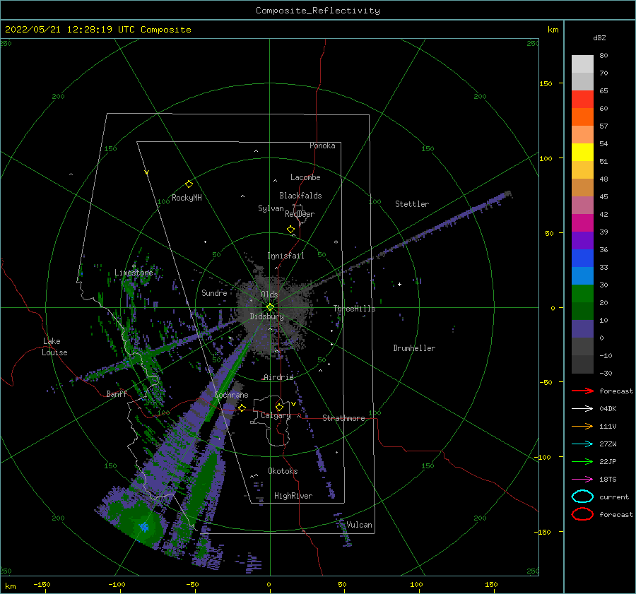Click the orange 111V arrow icon
The width and height of the screenshot is (636, 594).
(x=582, y=426)
